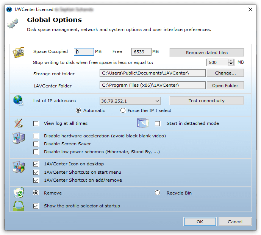
Task: Check Disable low power schemes
Action: 36,152
